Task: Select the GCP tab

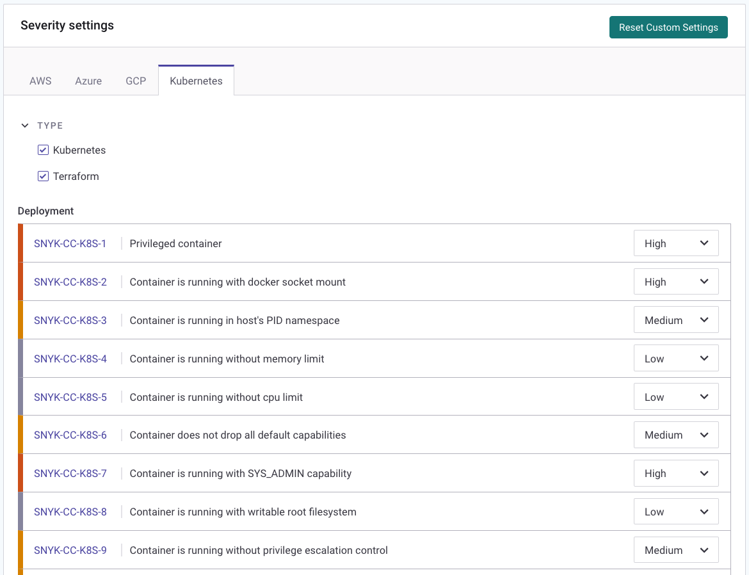Action: coord(136,81)
